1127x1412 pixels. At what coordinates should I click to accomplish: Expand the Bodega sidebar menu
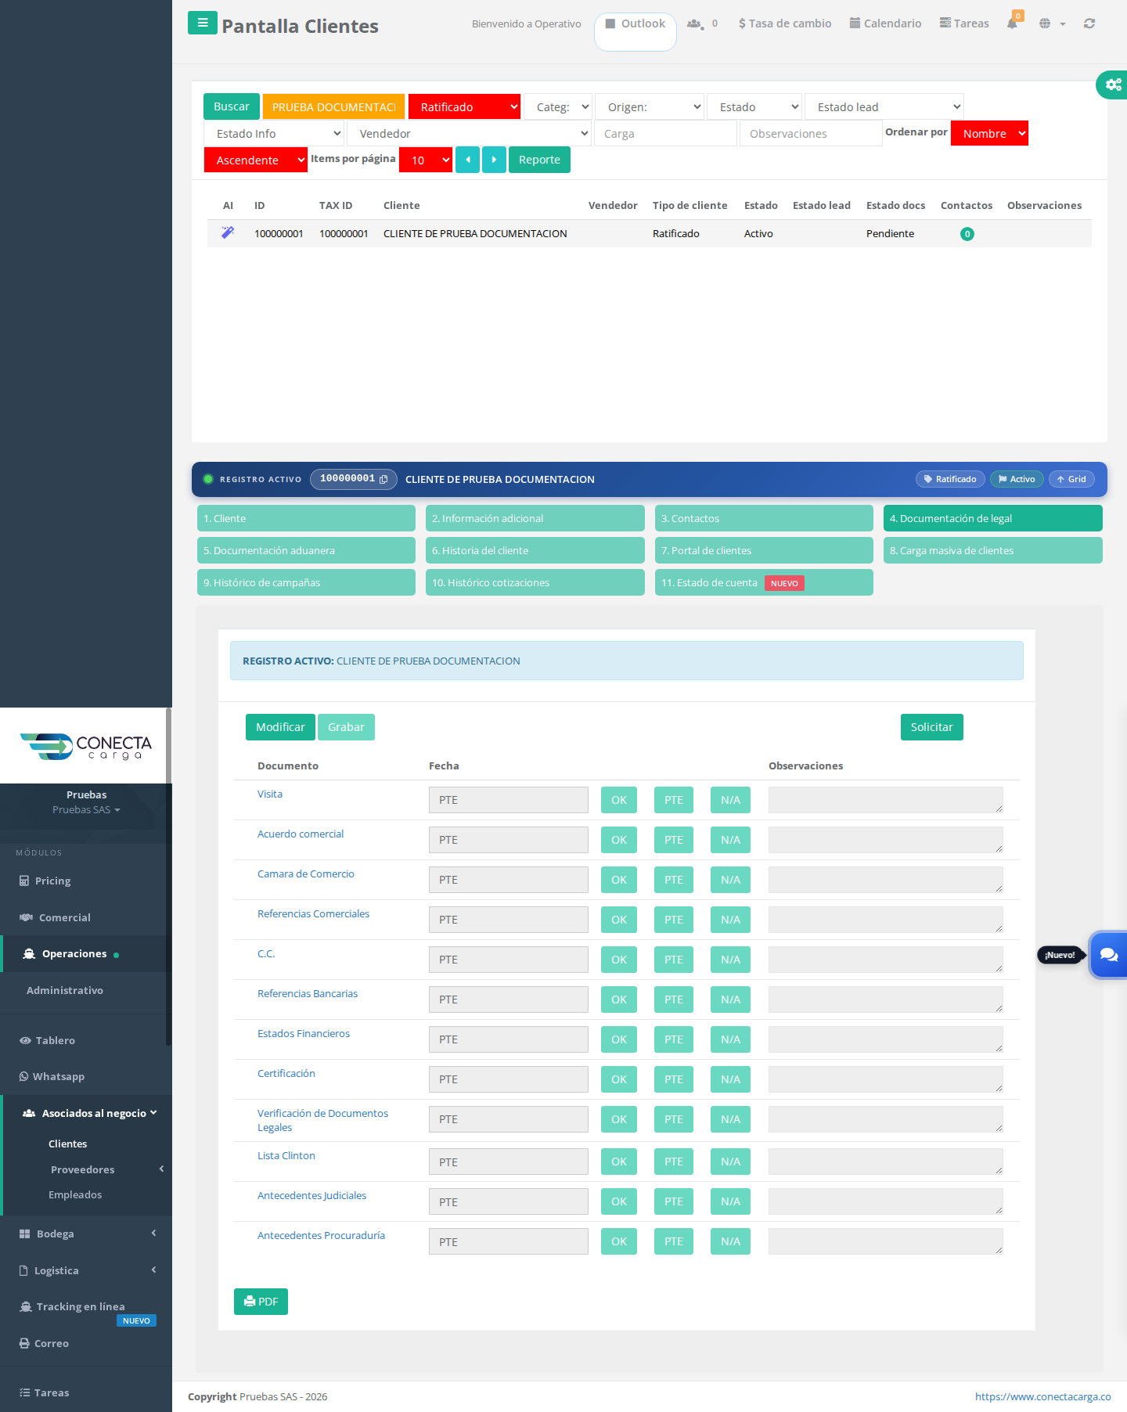coord(86,1234)
